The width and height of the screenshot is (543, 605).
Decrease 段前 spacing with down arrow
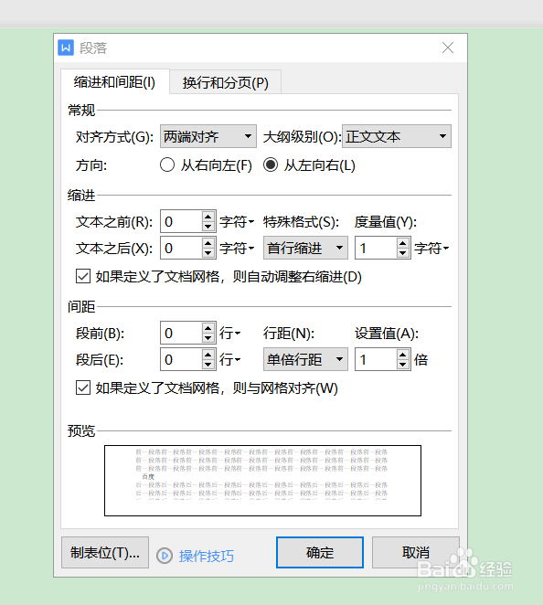pos(208,338)
